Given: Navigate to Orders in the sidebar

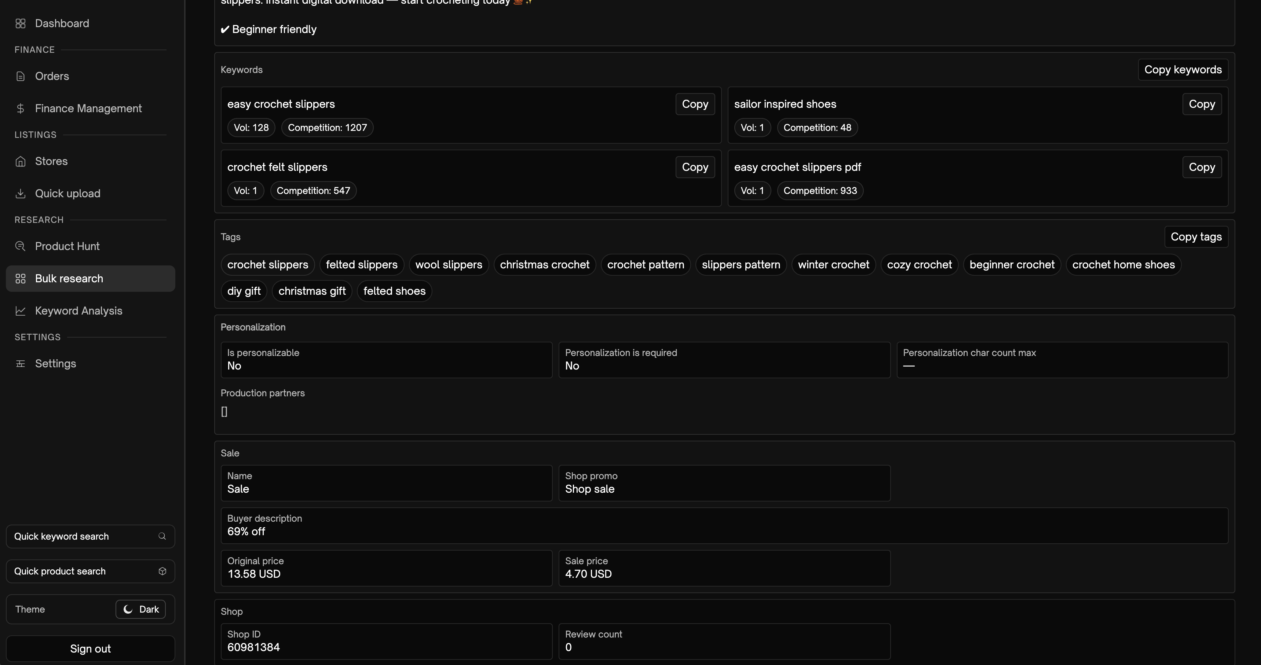Looking at the screenshot, I should (x=52, y=76).
